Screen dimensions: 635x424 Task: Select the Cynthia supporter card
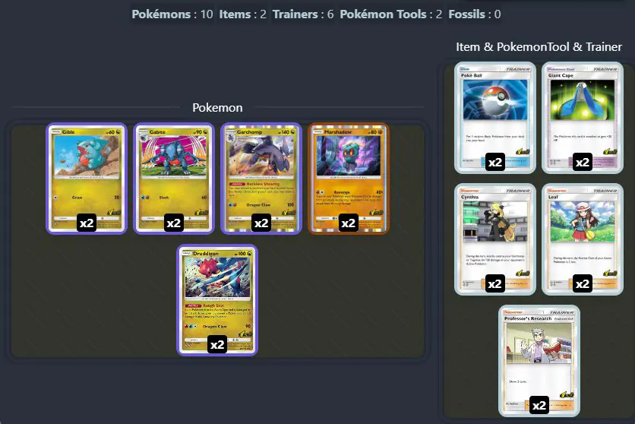coord(495,239)
